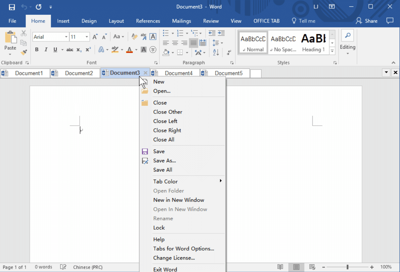Apply strikethrough to text
Image resolution: width=400 pixels, height=272 pixels.
point(69,49)
